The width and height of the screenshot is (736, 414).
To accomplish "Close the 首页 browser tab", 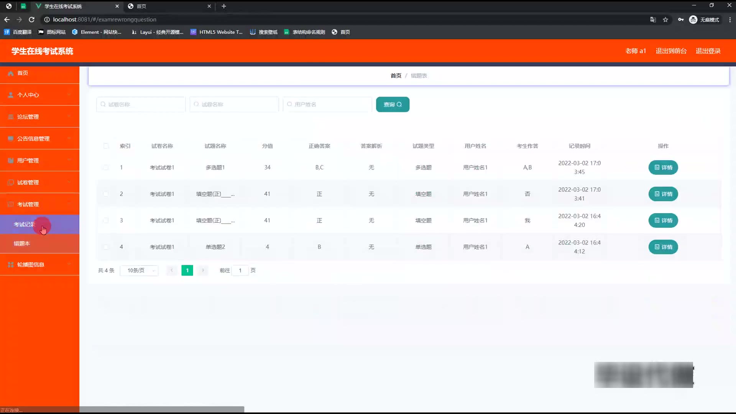I will (x=209, y=6).
